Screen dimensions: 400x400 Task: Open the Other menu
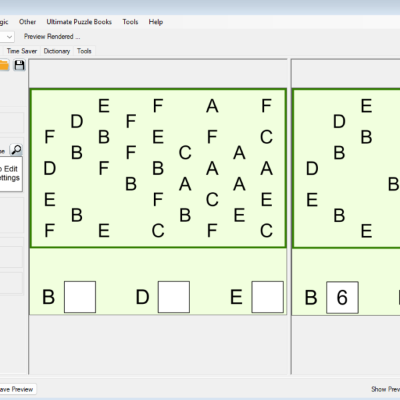point(28,22)
